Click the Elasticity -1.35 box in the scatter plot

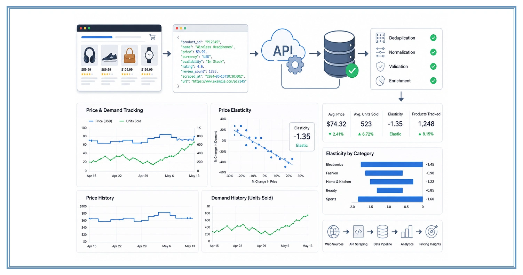click(302, 137)
